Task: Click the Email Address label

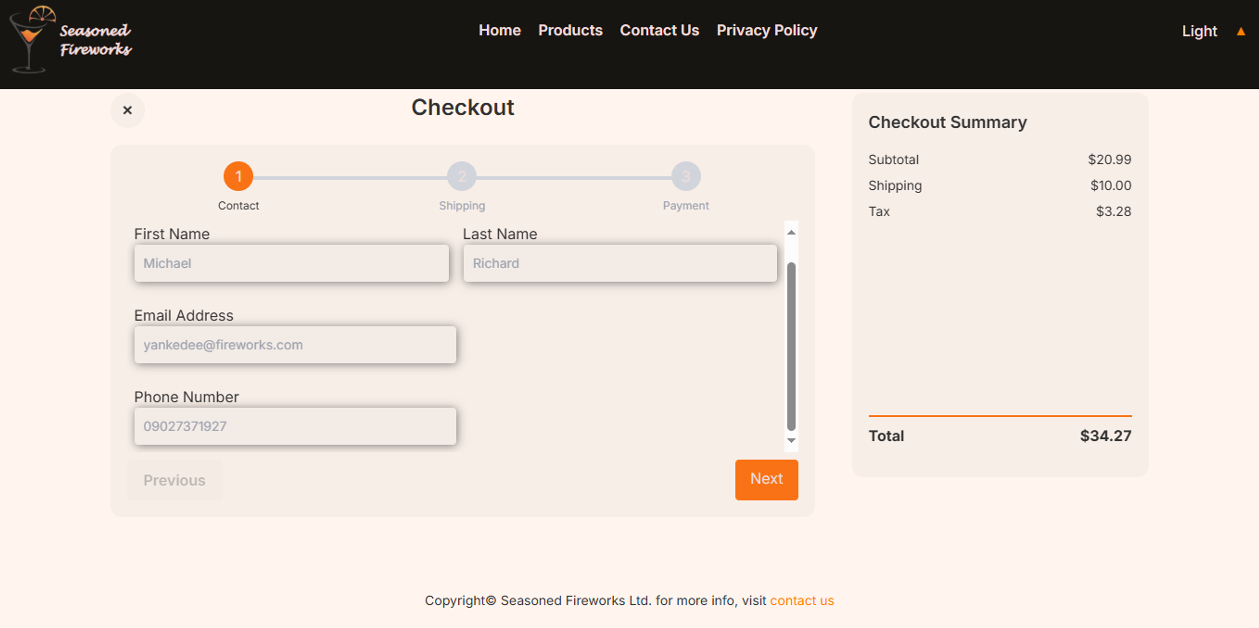Action: pos(184,315)
